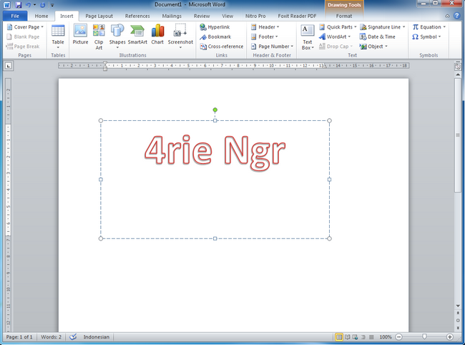Viewport: 465px width, 345px height.
Task: Open the Shapes gallery
Action: pyautogui.click(x=117, y=37)
